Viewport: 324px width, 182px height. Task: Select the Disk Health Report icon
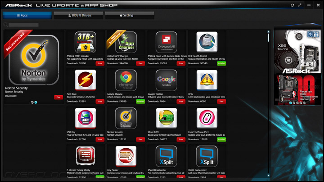coord(207,42)
